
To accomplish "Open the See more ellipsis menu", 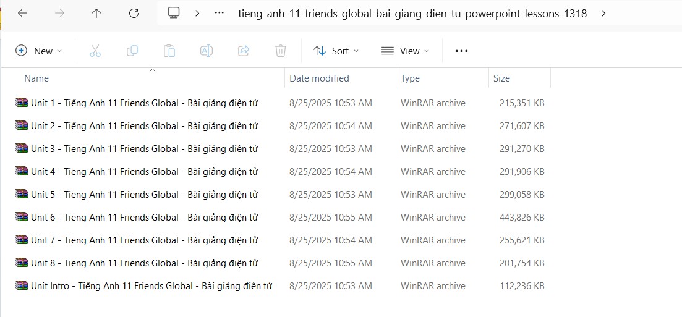I will click(x=461, y=51).
